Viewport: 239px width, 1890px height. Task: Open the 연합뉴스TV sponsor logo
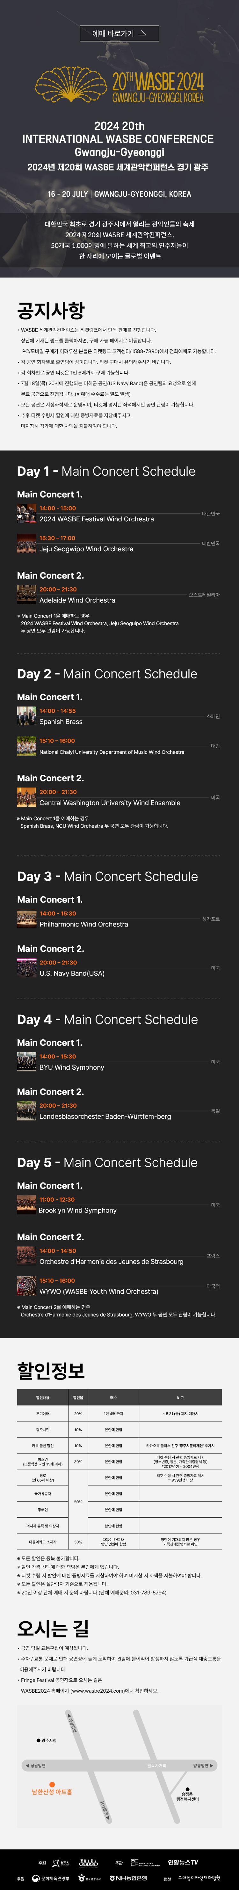[183, 1862]
